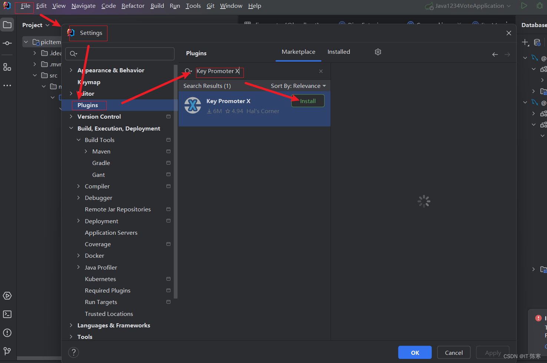Open the Tools menu
The height and width of the screenshot is (363, 547).
coord(193,6)
